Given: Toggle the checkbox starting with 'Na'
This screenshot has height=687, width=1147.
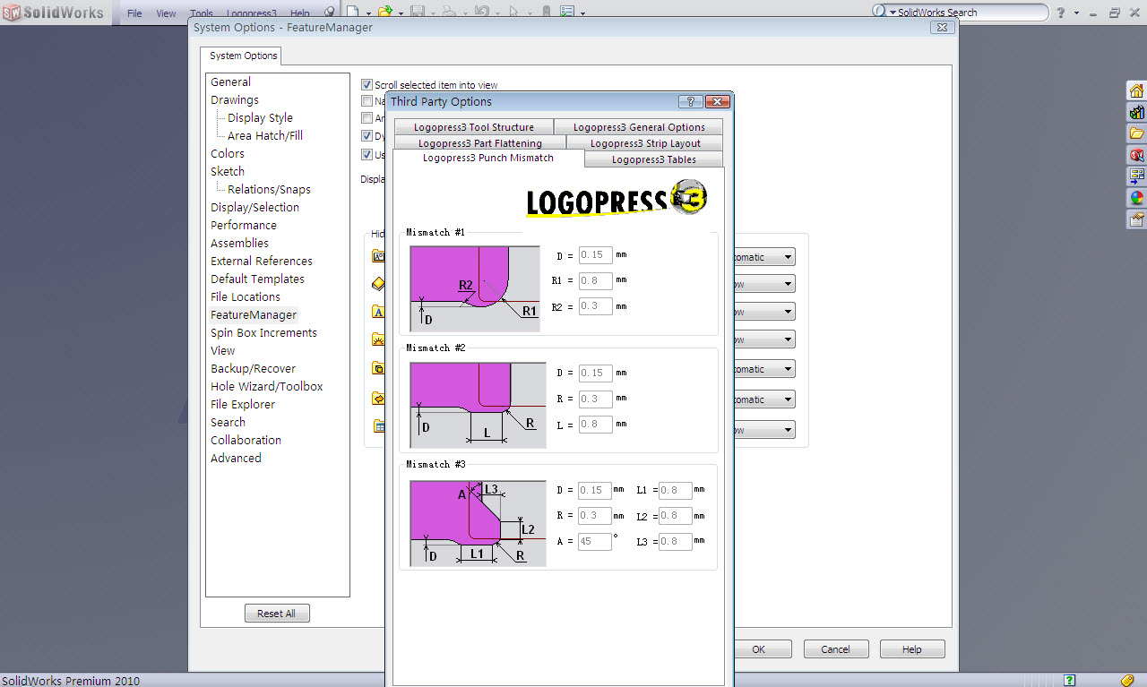Looking at the screenshot, I should point(367,101).
